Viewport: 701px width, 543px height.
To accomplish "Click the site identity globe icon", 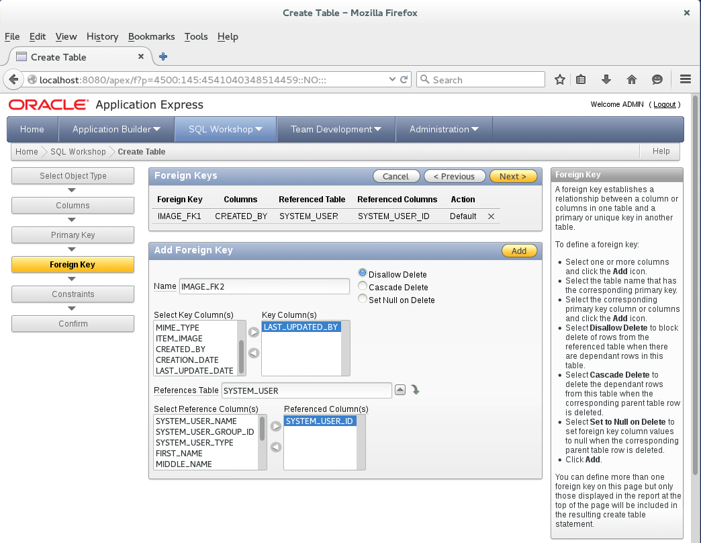I will (x=32, y=79).
